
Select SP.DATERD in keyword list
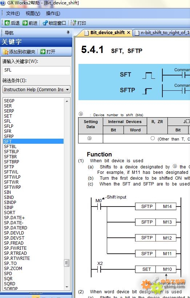pyautogui.click(x=15, y=228)
